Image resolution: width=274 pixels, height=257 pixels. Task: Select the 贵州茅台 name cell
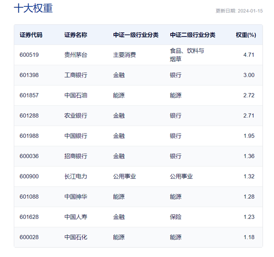pyautogui.click(x=76, y=55)
